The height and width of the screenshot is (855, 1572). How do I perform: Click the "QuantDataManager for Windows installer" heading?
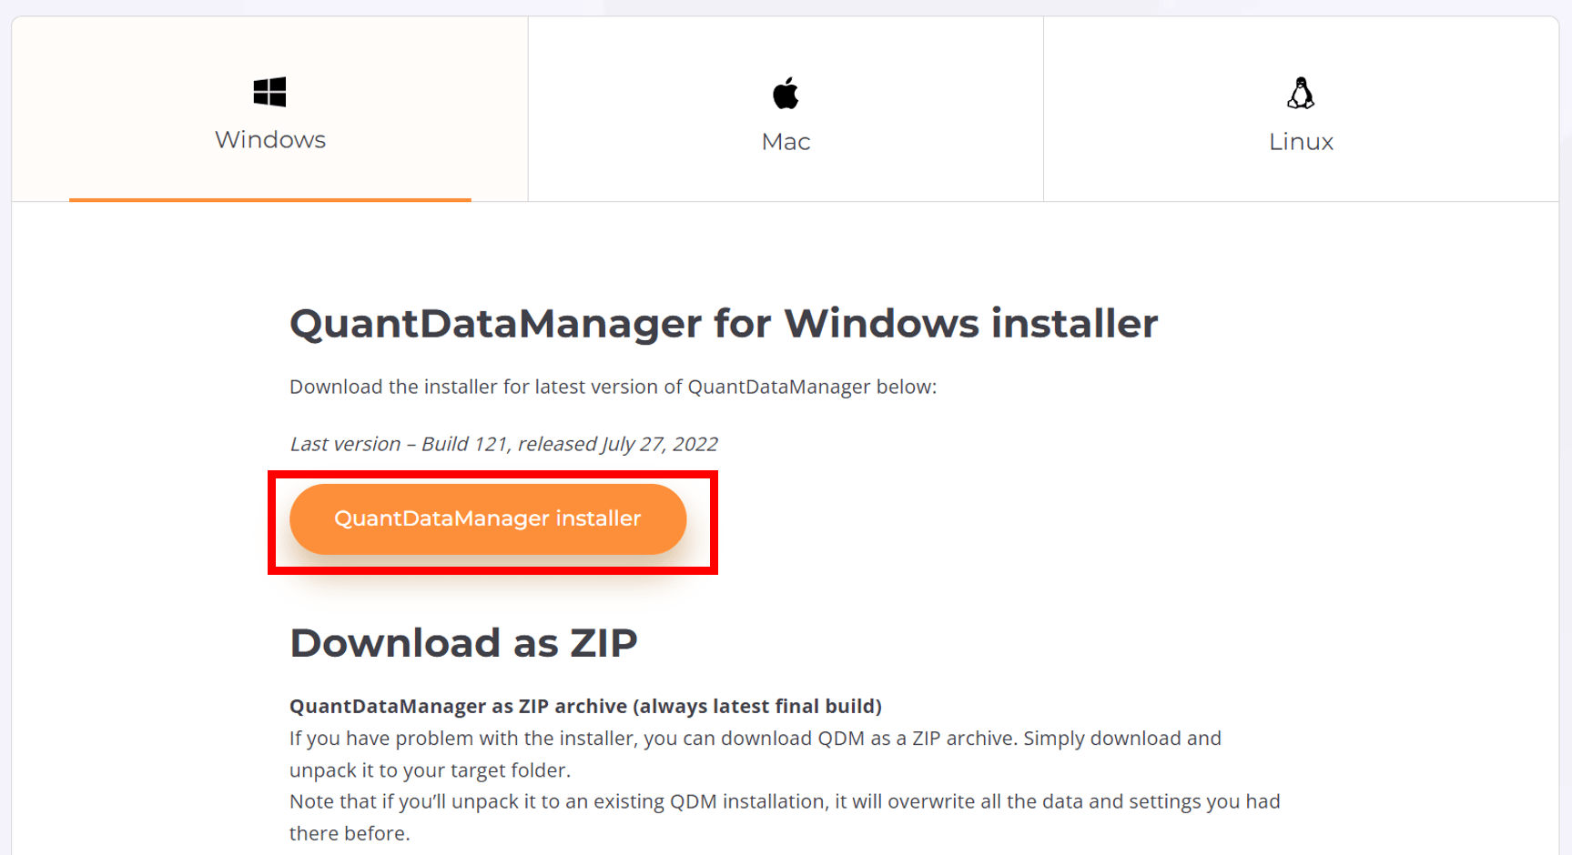click(724, 324)
